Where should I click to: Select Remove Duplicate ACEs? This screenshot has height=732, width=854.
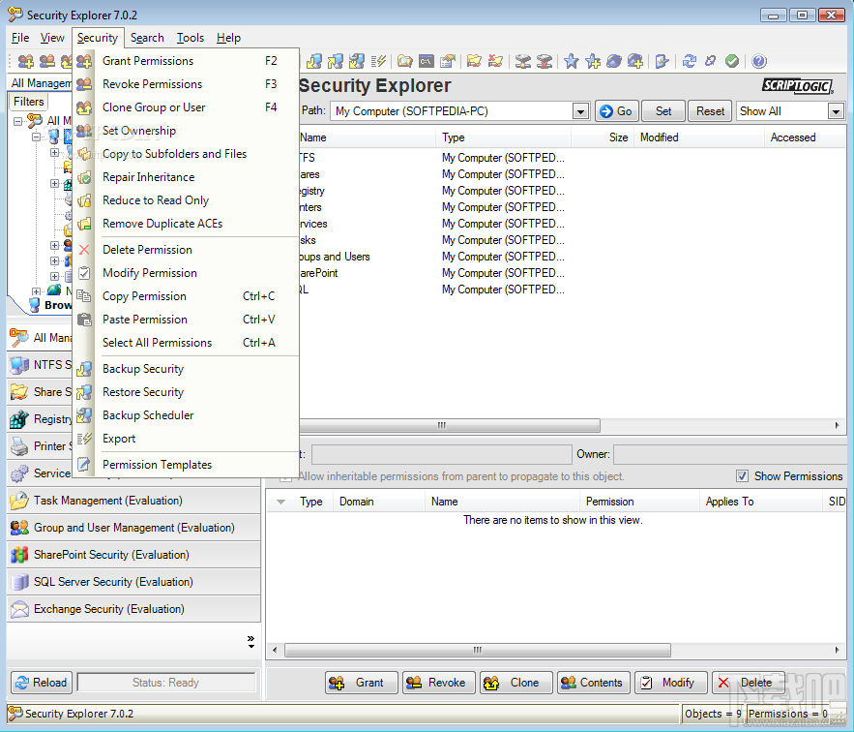(186, 224)
